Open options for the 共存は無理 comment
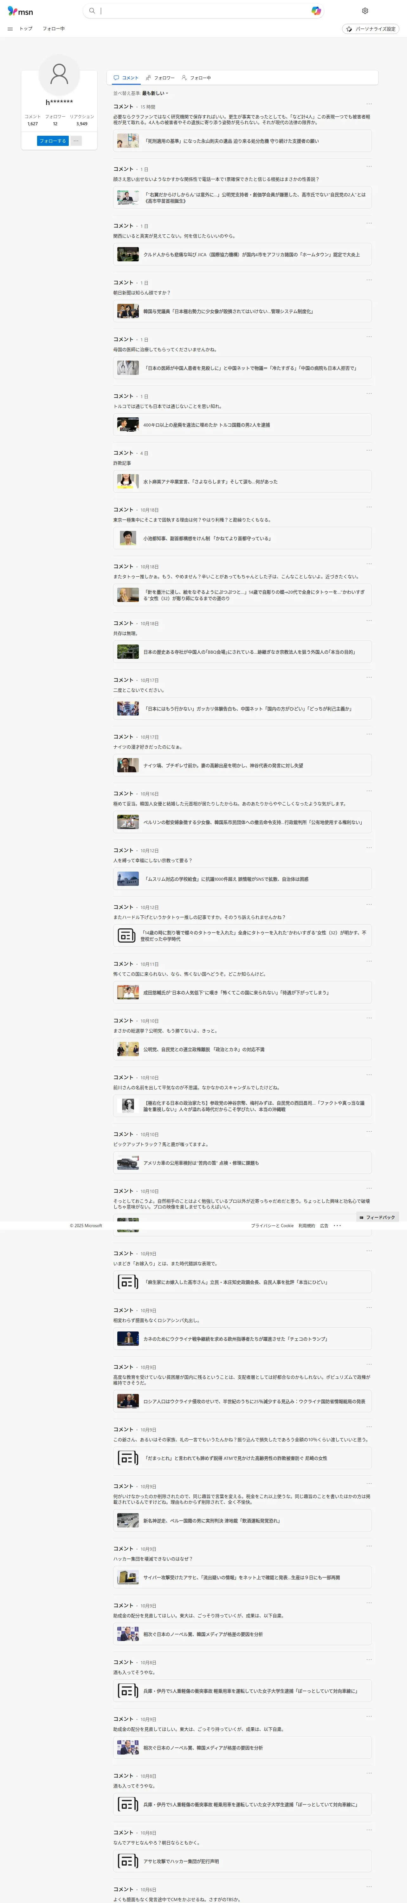This screenshot has width=407, height=1903. click(369, 621)
